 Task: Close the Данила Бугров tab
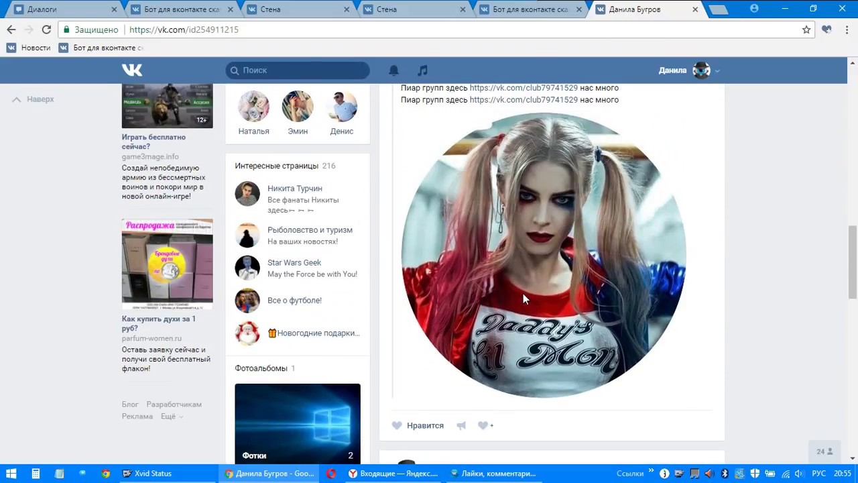coord(695,9)
